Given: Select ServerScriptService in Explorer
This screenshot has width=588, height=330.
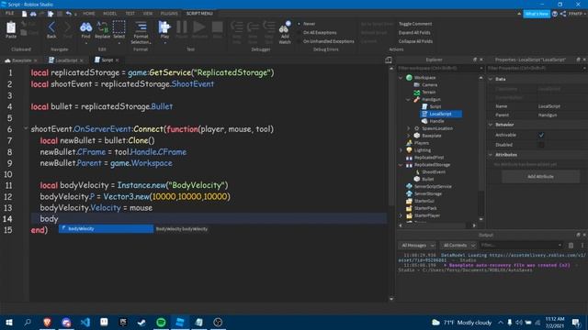Looking at the screenshot, I should (433, 186).
